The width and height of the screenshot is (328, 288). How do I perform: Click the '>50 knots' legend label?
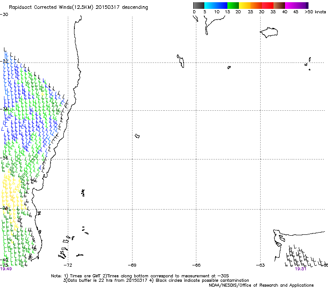pos(315,12)
